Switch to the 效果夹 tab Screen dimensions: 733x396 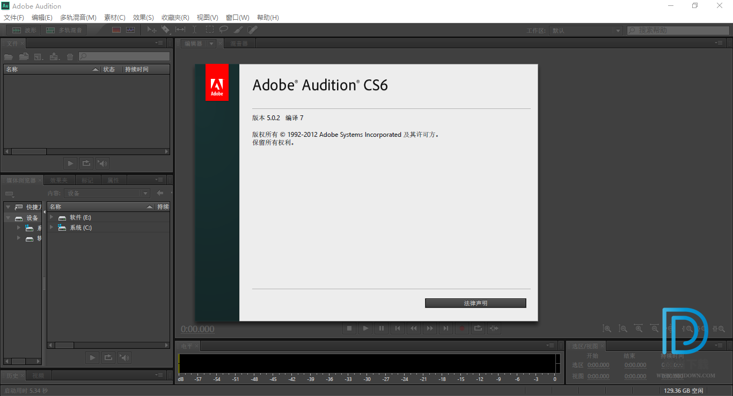coord(59,180)
